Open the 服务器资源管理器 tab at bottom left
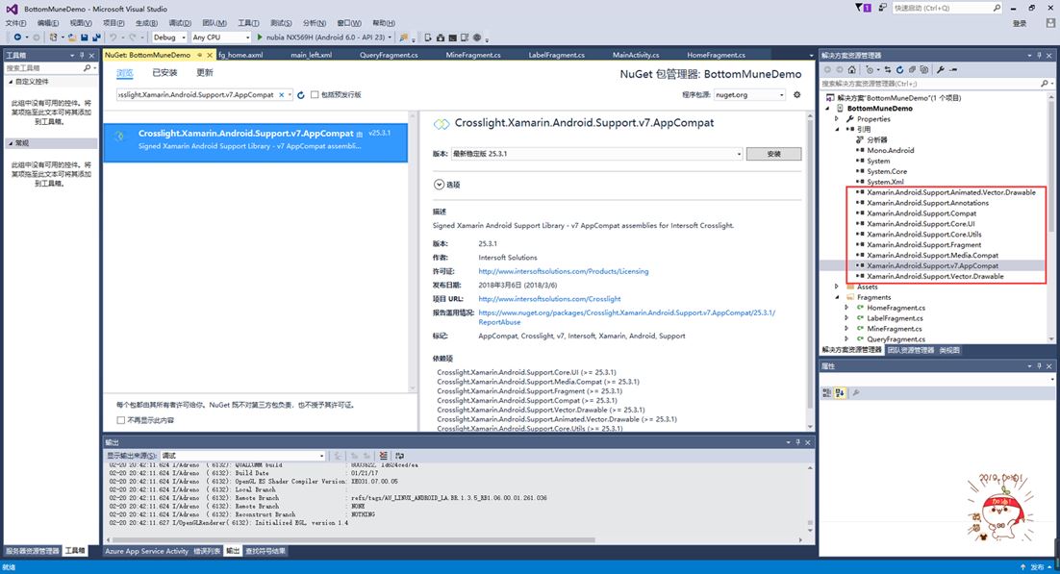This screenshot has width=1060, height=574. pyautogui.click(x=33, y=551)
